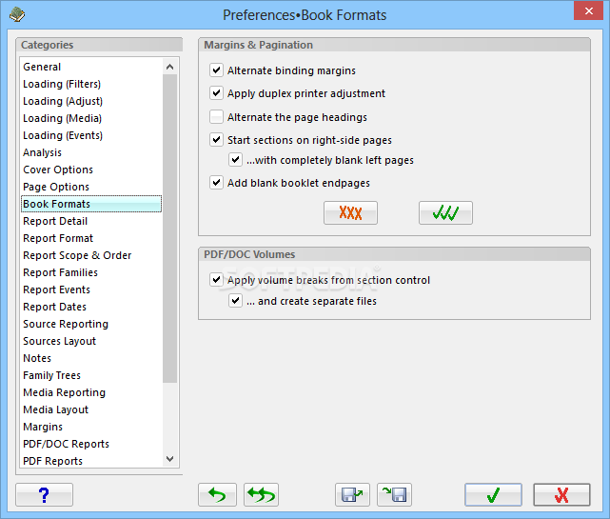This screenshot has width=610, height=519.
Task: Open Report Format category
Action: [91, 238]
